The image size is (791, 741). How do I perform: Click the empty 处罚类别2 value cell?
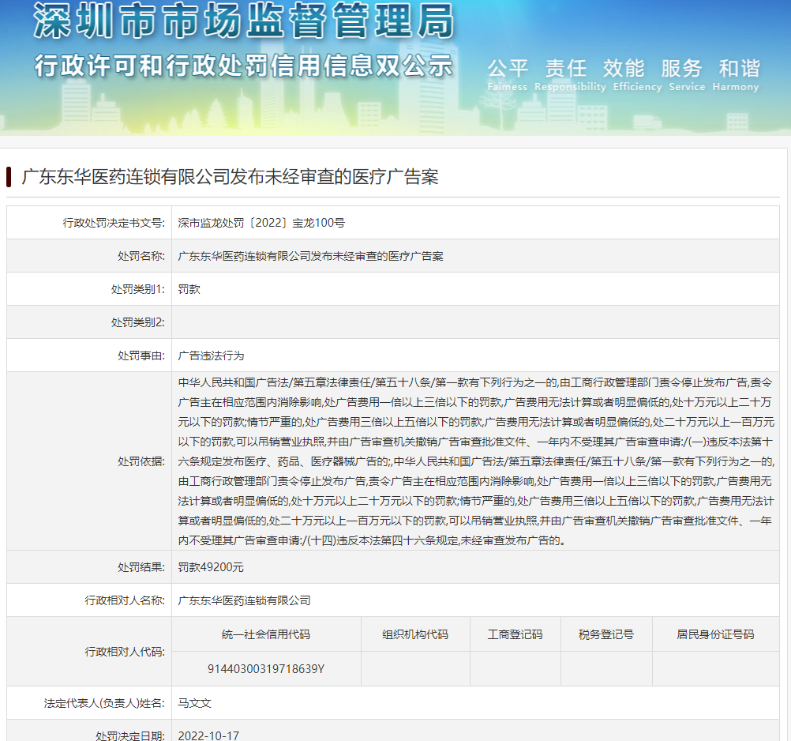pos(474,322)
